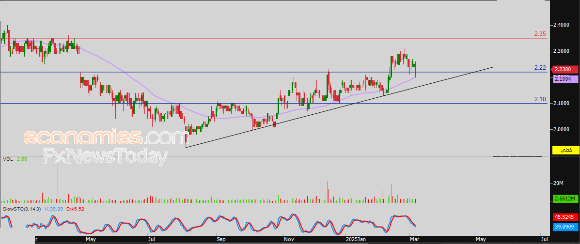Click the 2.4000 price axis label
Screen dimensions: 580x244
pyautogui.click(x=562, y=25)
